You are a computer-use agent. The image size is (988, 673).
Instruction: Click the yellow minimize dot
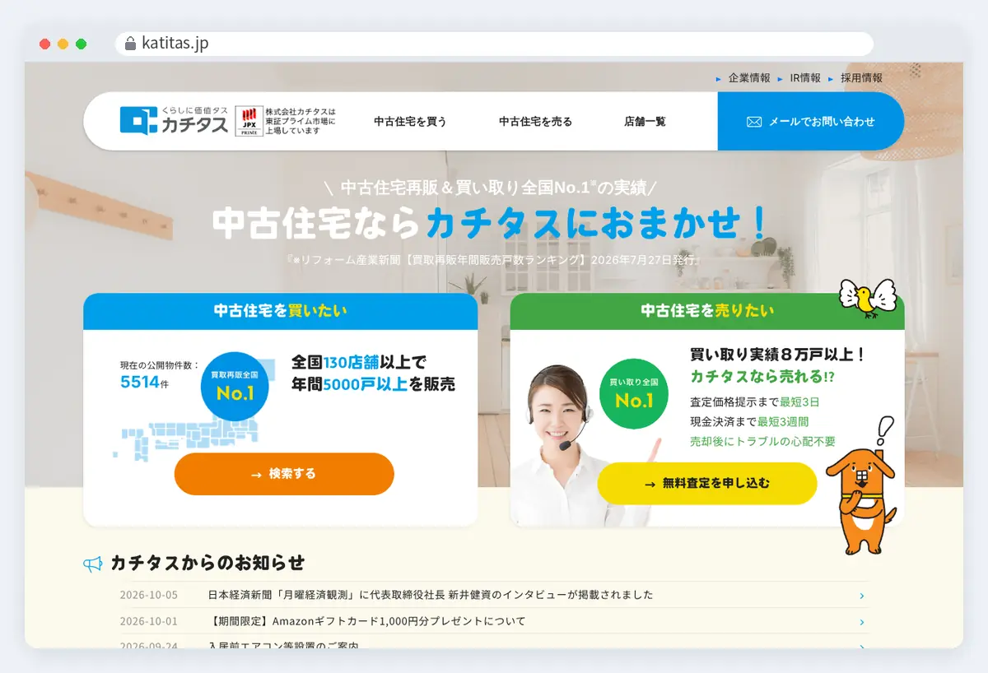coord(63,44)
